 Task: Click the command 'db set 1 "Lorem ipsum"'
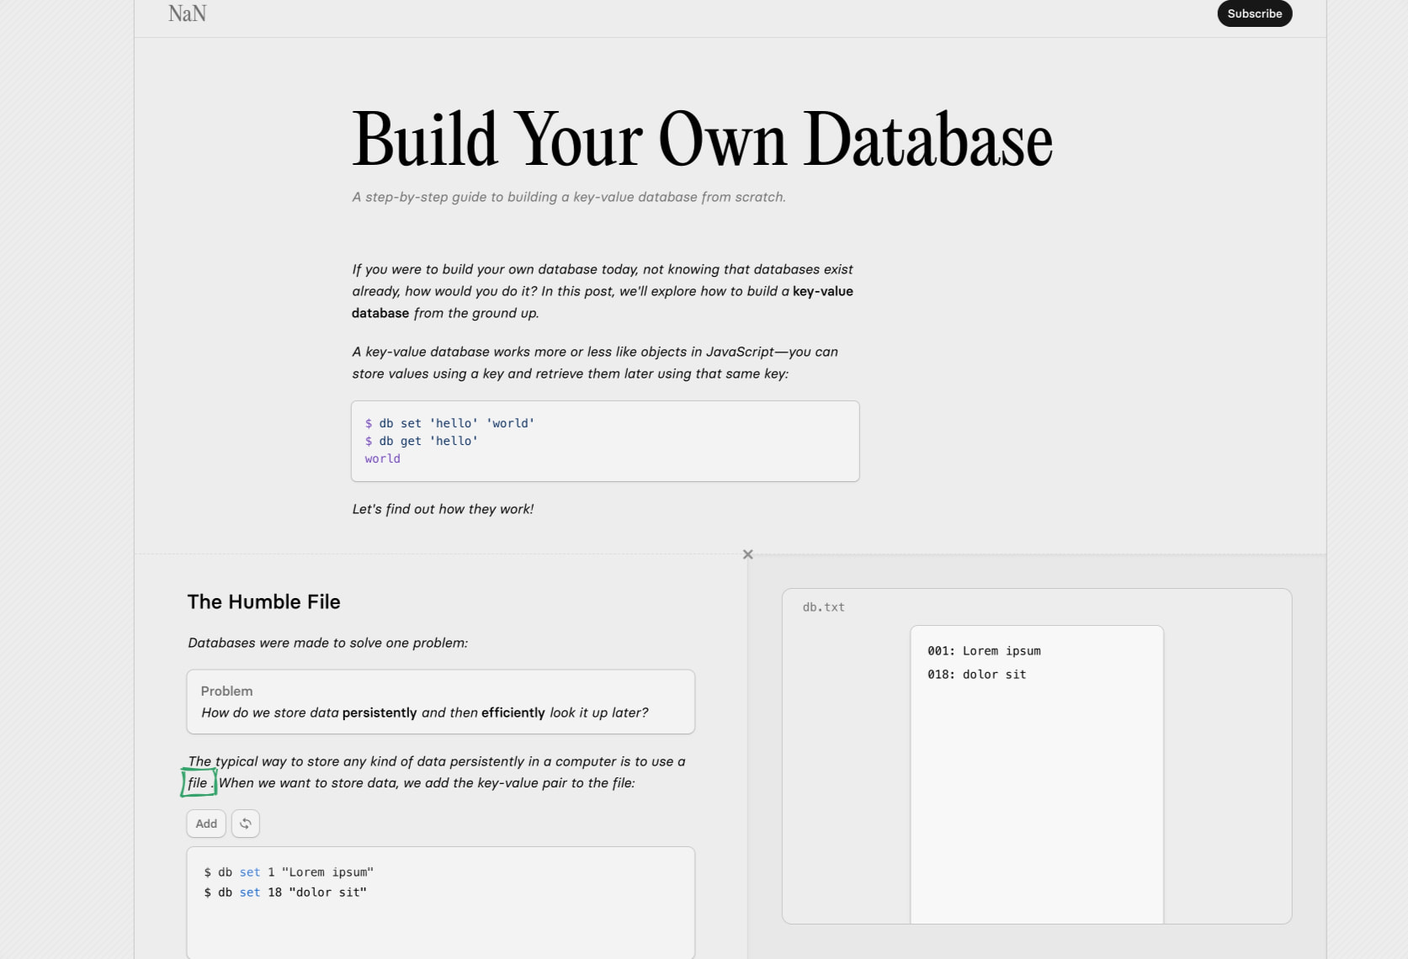pyautogui.click(x=289, y=872)
